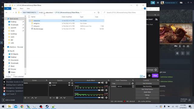Open gear settings for Mic/Aux audio track
The width and height of the screenshot is (194, 109).
point(106,97)
